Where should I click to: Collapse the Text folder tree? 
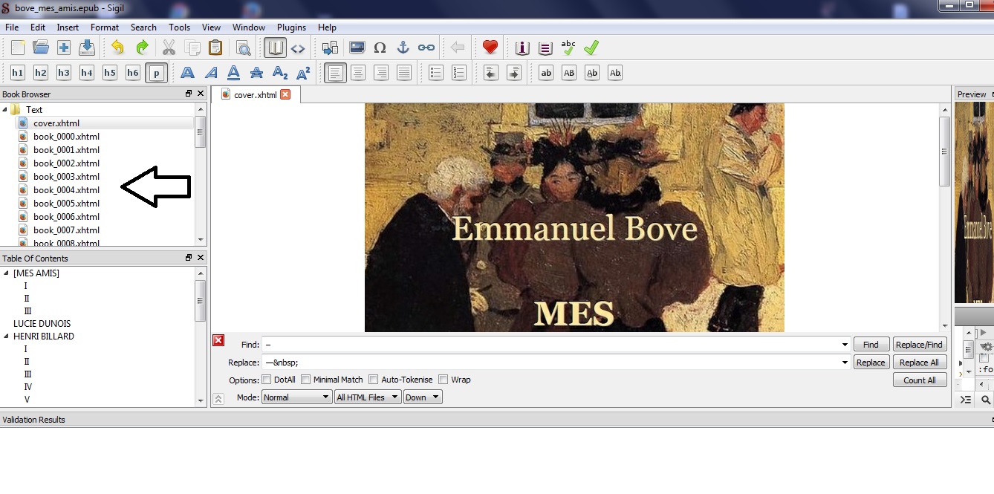[x=5, y=110]
